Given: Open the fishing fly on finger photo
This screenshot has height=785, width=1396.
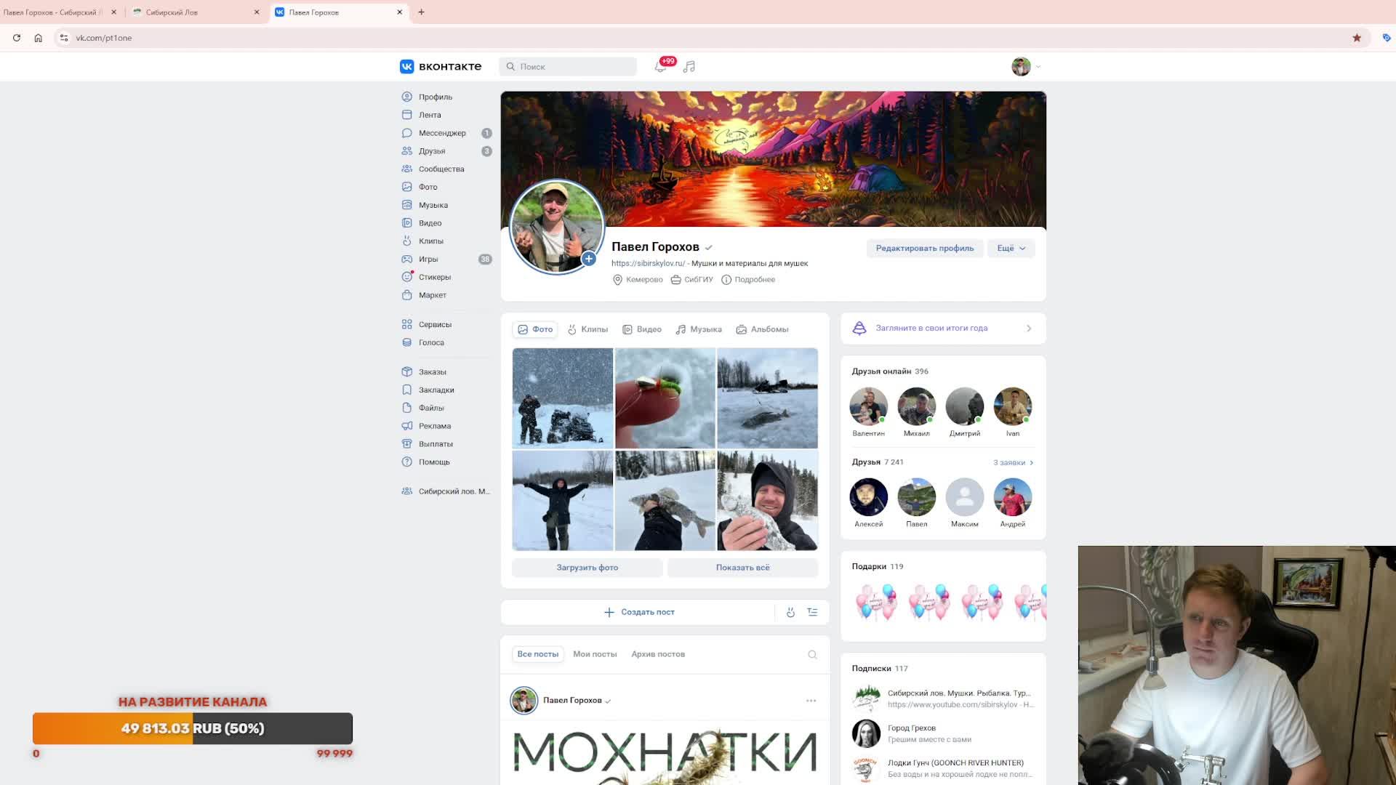Looking at the screenshot, I should (665, 398).
